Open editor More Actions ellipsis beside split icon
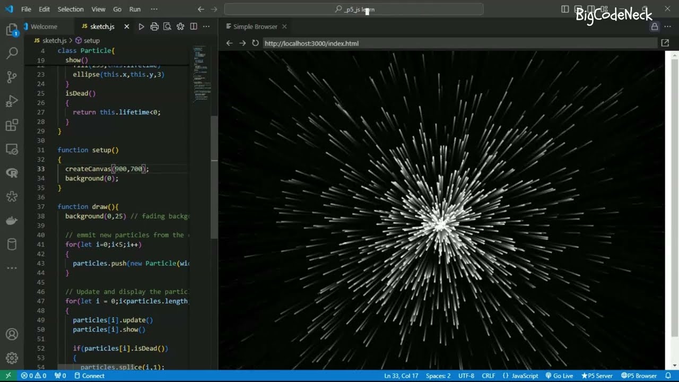 tap(206, 27)
